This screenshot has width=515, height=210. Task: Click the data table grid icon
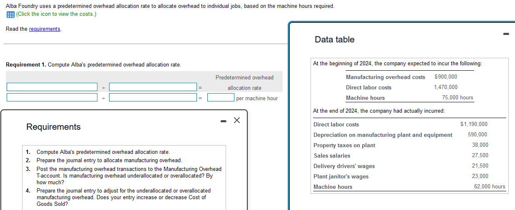pyautogui.click(x=10, y=14)
